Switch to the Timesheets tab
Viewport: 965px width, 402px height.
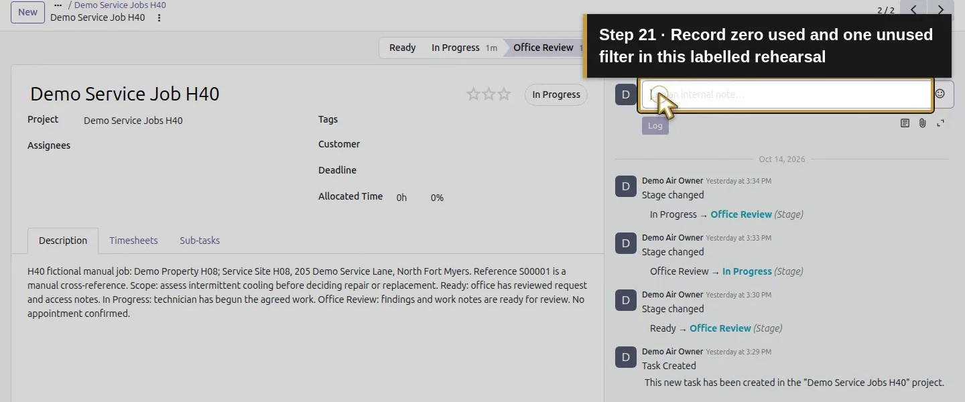point(134,241)
